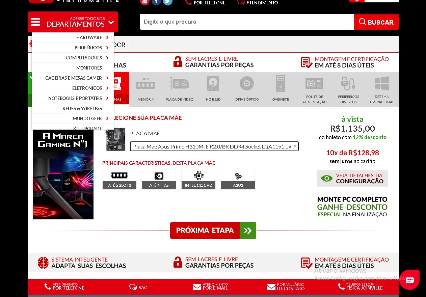Click the green eye icon
This screenshot has height=297, width=426.
point(326,178)
